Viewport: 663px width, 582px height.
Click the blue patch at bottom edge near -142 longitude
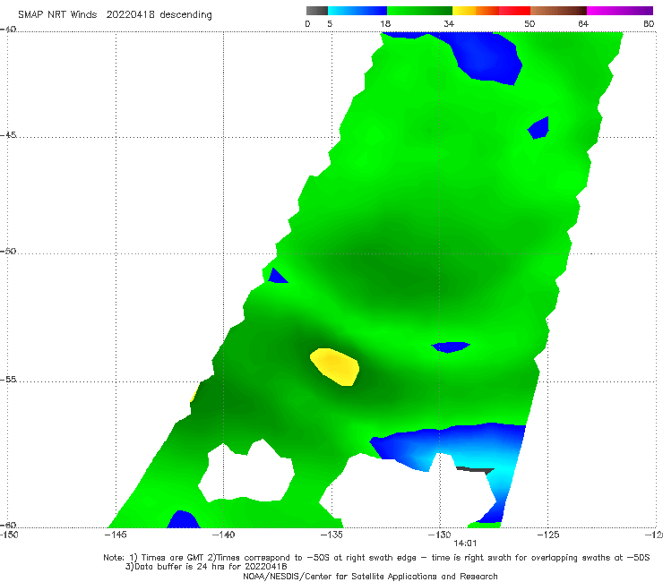pos(183,520)
